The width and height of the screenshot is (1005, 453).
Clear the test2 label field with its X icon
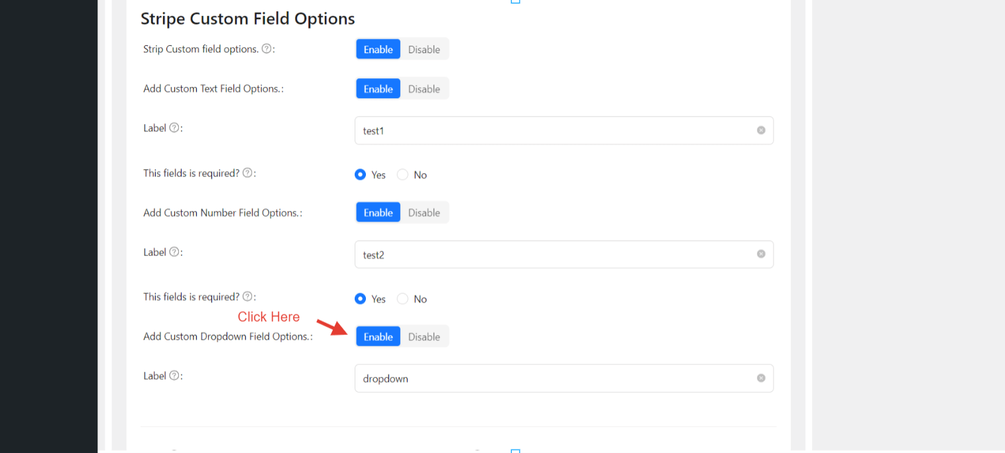tap(761, 254)
